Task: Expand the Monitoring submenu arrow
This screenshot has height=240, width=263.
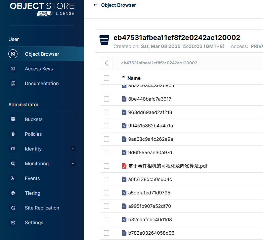Action: [x=73, y=164]
